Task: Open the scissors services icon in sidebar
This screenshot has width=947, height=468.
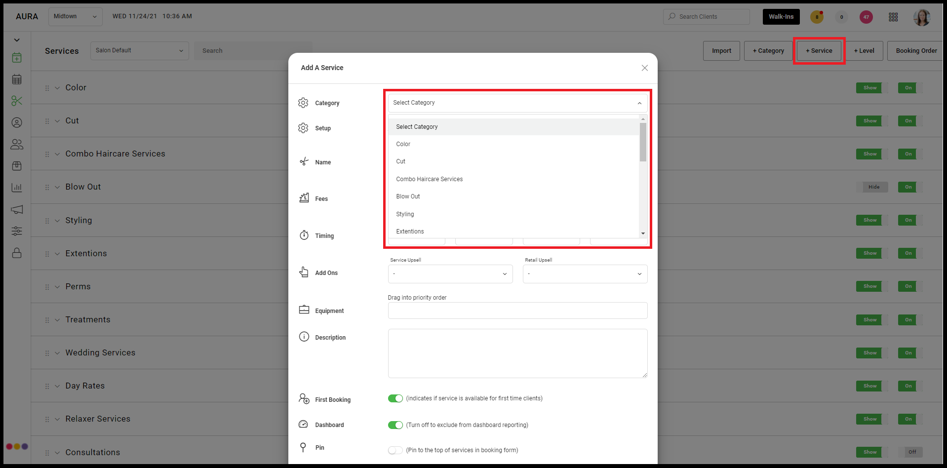Action: (x=17, y=101)
